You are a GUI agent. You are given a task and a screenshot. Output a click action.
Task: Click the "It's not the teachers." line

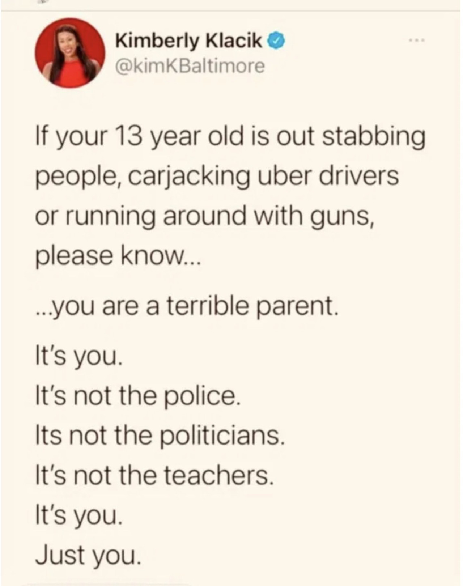pyautogui.click(x=153, y=475)
